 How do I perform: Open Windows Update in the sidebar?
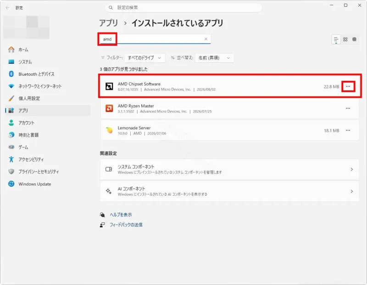click(x=48, y=184)
